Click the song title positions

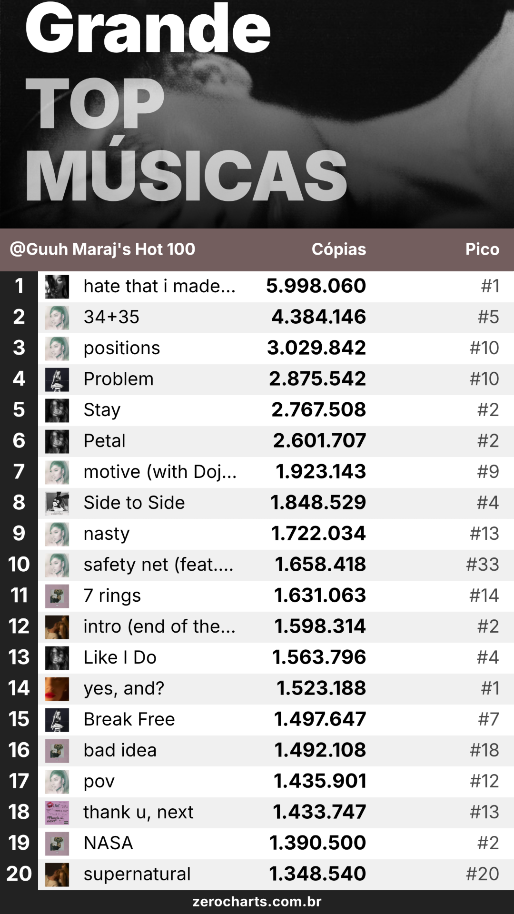(122, 348)
